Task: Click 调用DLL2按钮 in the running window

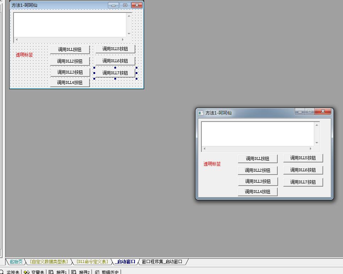Action: point(258,170)
